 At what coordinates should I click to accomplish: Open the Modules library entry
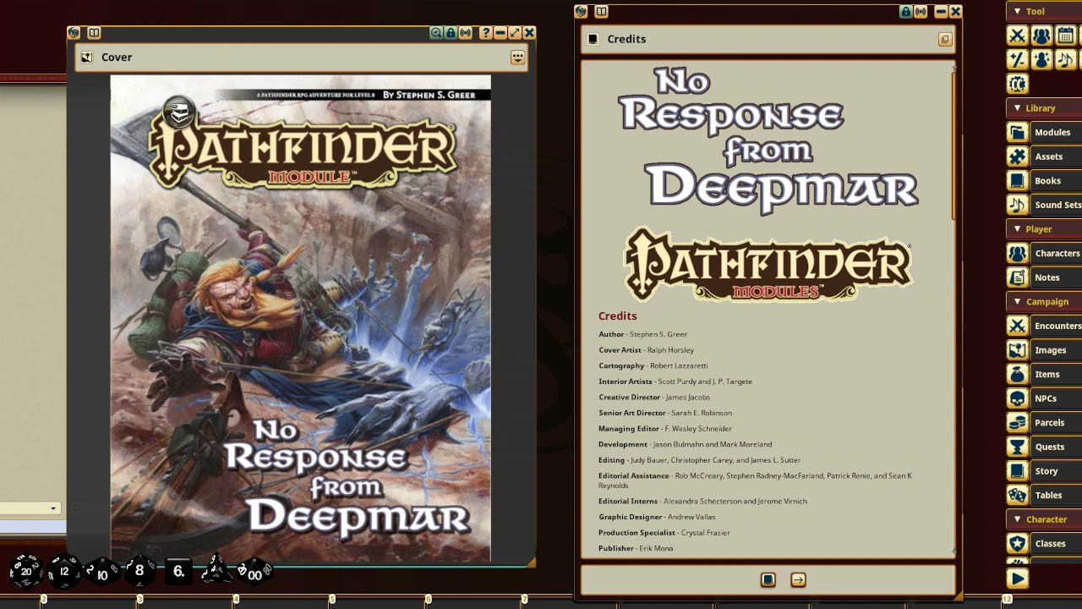pos(1043,133)
